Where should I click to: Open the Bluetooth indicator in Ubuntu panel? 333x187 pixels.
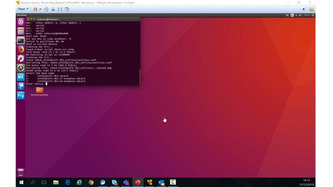(x=296, y=15)
